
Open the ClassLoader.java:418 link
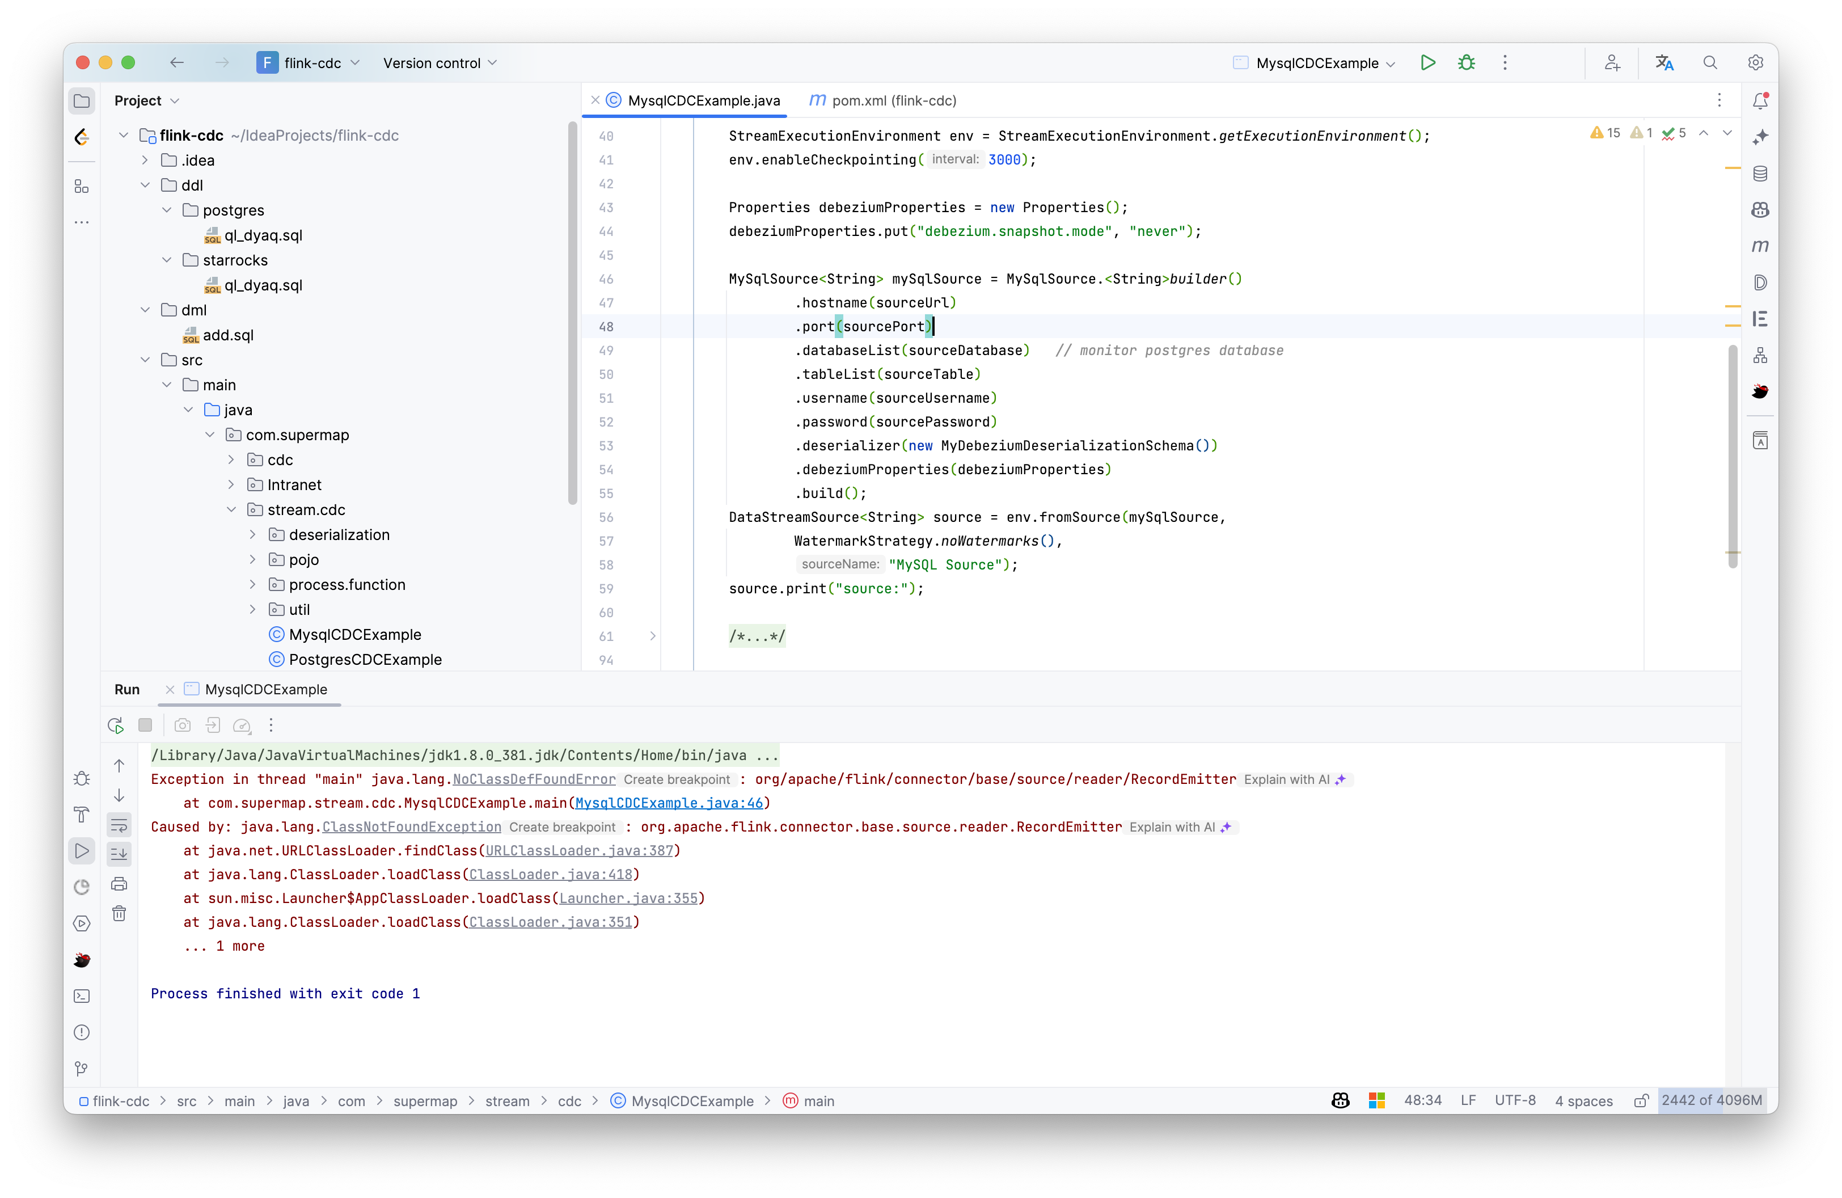[550, 875]
